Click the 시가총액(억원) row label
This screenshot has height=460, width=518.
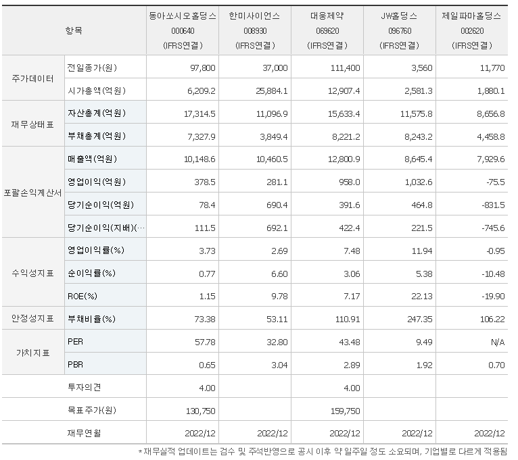tap(97, 91)
